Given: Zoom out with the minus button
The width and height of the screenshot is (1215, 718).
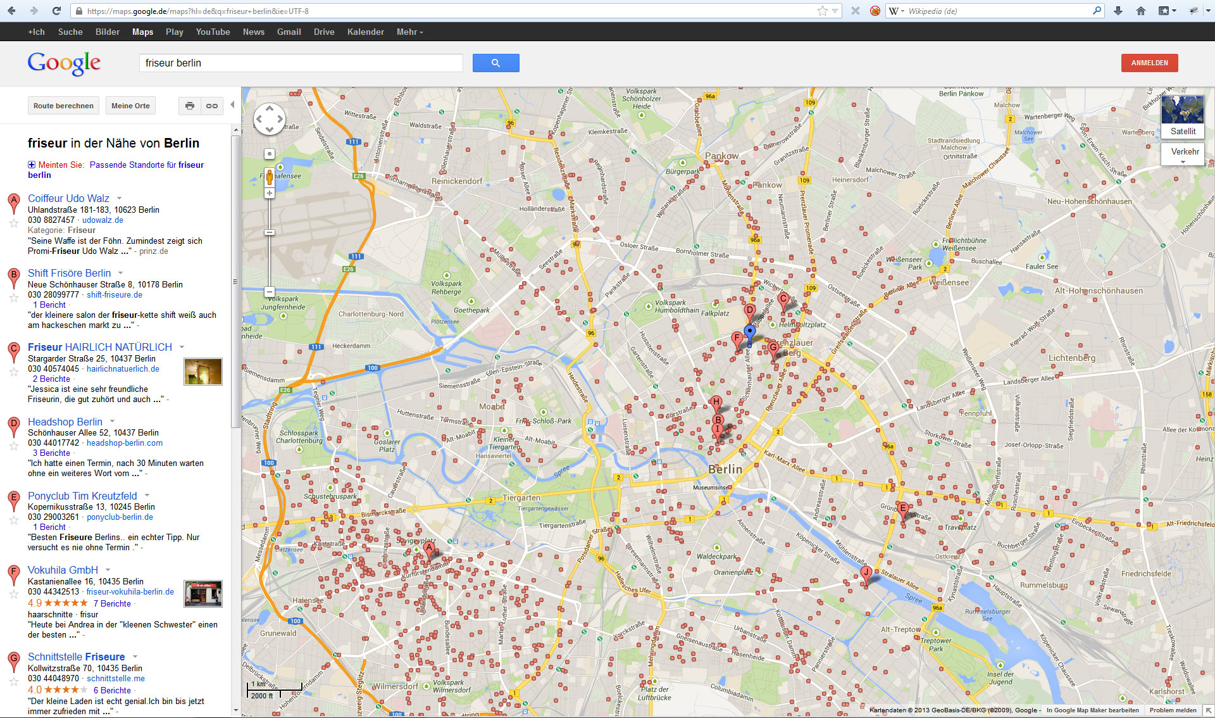Looking at the screenshot, I should point(269,292).
